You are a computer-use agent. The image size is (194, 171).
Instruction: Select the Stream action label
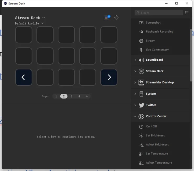coord(150,41)
